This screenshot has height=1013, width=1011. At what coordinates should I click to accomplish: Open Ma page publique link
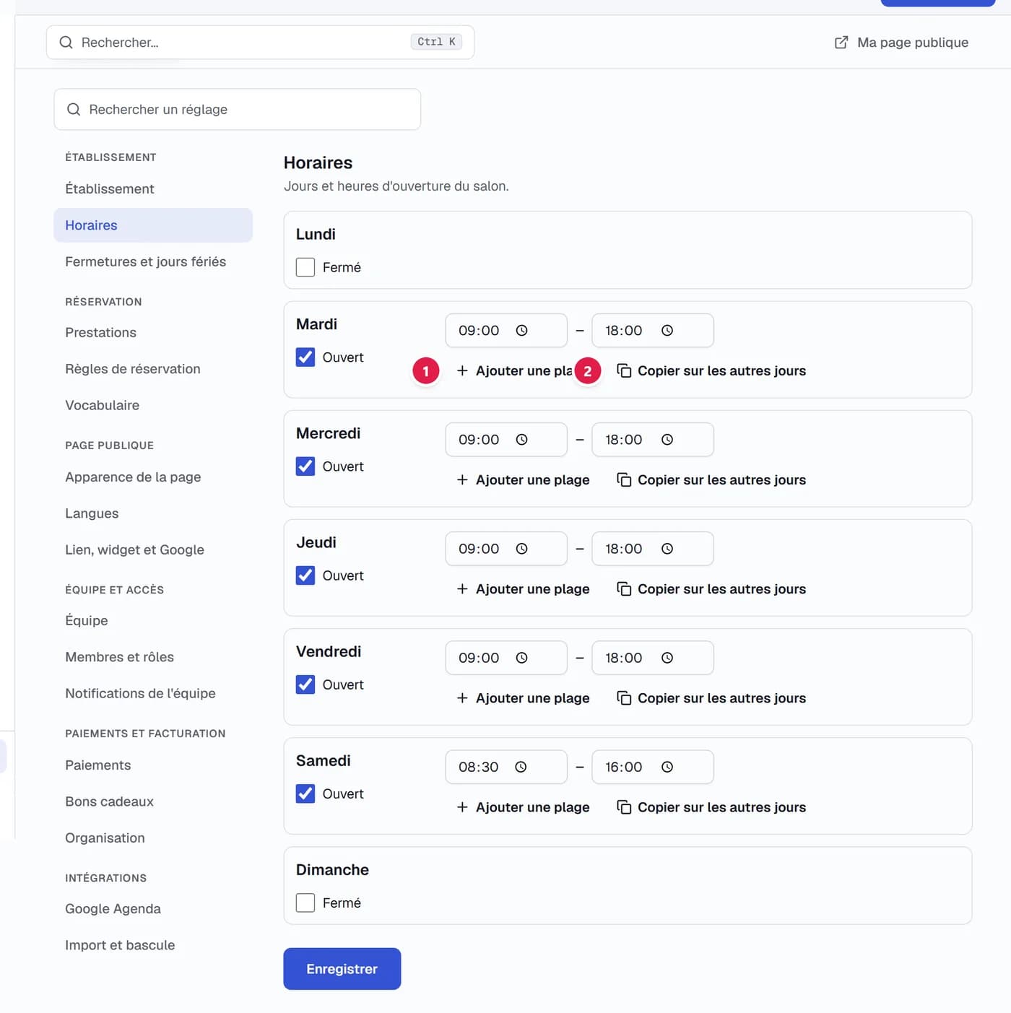pos(902,43)
